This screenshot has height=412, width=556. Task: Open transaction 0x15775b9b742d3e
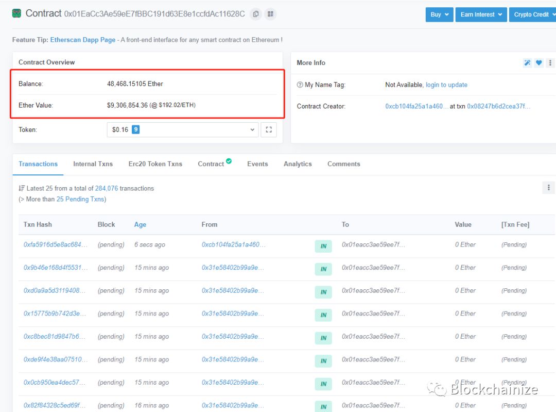point(54,314)
